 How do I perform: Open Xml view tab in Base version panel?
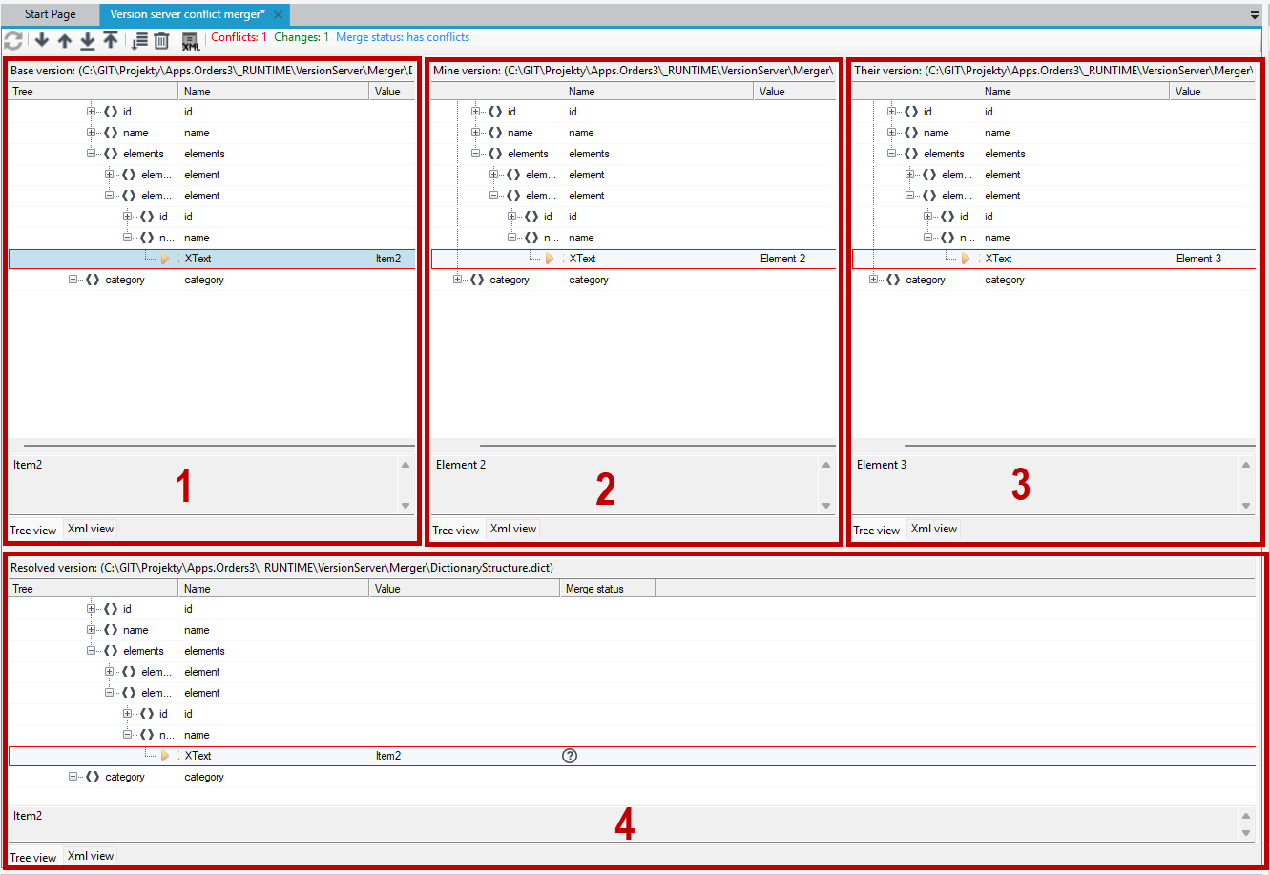[x=91, y=529]
